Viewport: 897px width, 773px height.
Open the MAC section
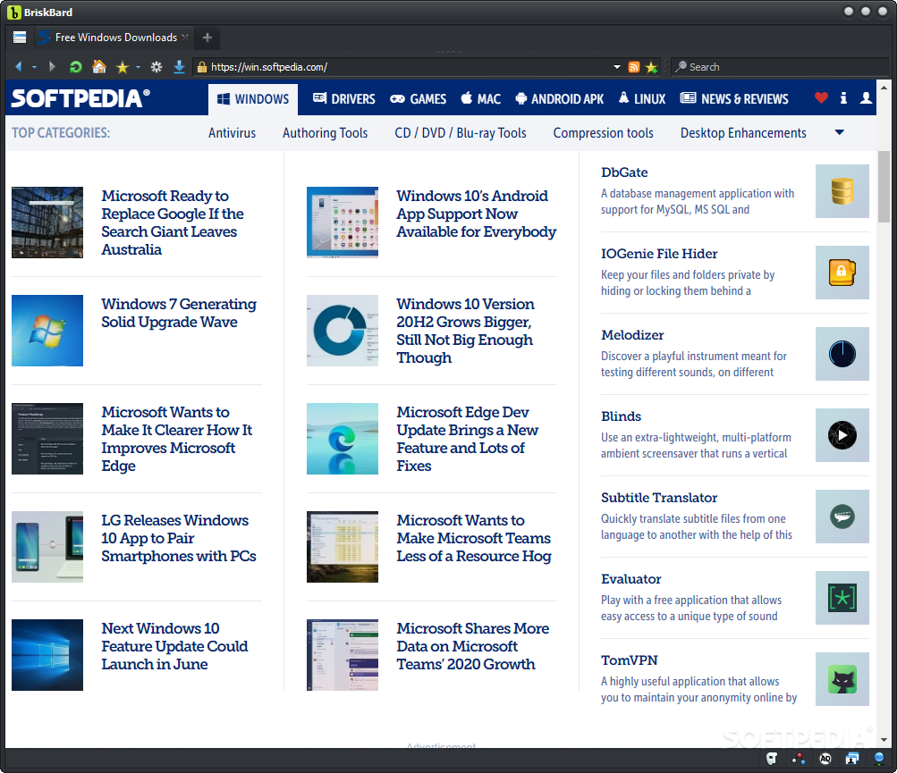(481, 99)
